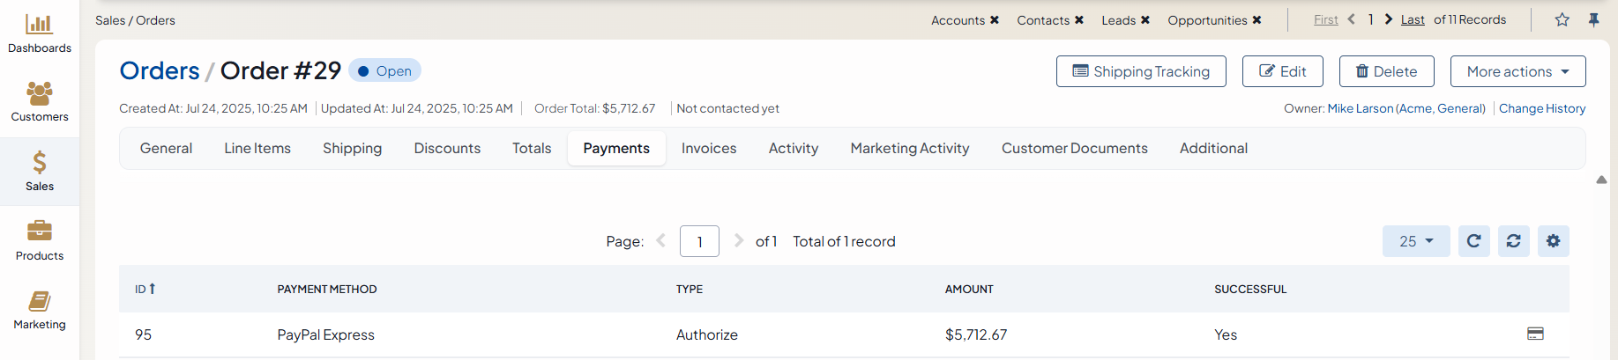Screen dimensions: 1618x360
Task: Open the Customers sidebar menu
Action: click(39, 101)
